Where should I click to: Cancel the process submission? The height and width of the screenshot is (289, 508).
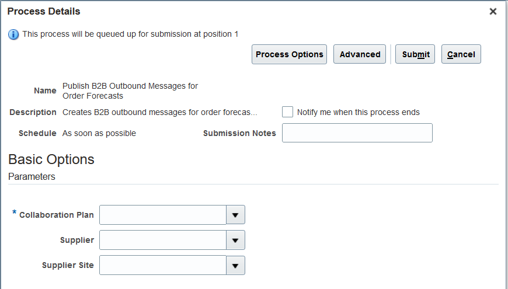(x=461, y=54)
